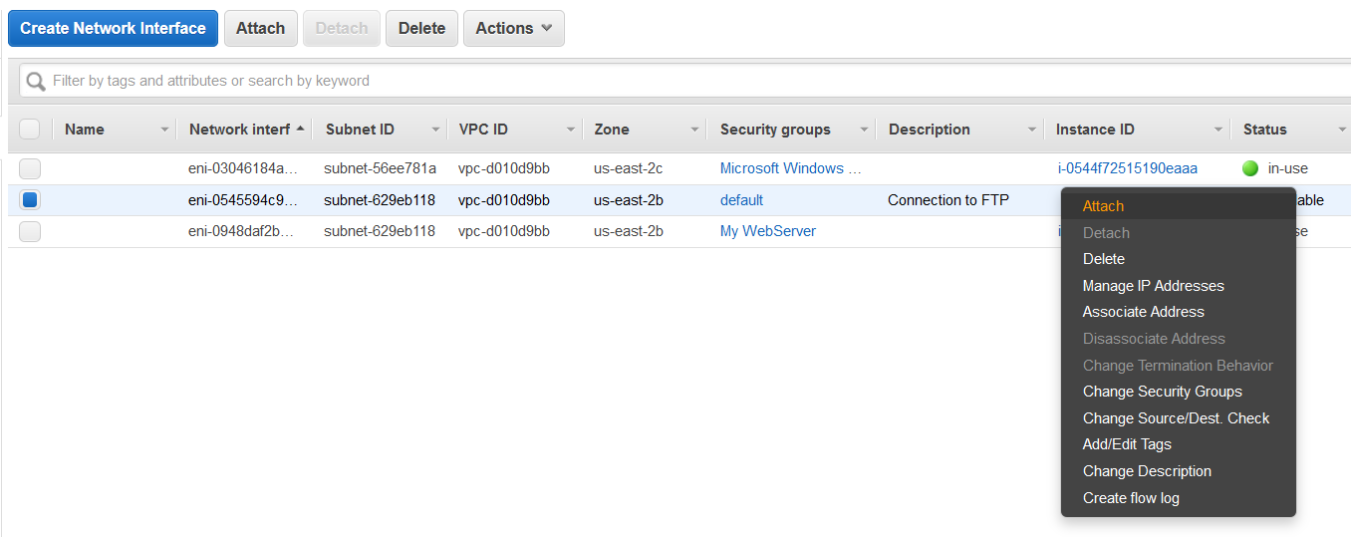
Task: Uncheck the selected eni-0545594c9 row checkbox
Action: (30, 200)
